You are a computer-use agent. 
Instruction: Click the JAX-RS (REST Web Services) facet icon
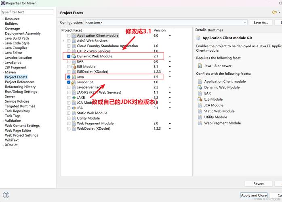tap(74, 93)
